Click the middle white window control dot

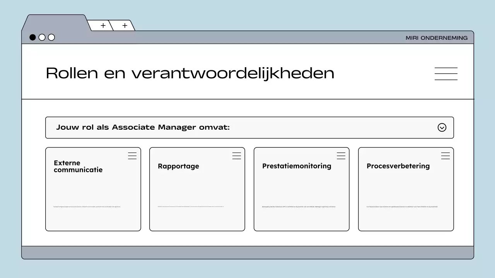[x=42, y=37]
